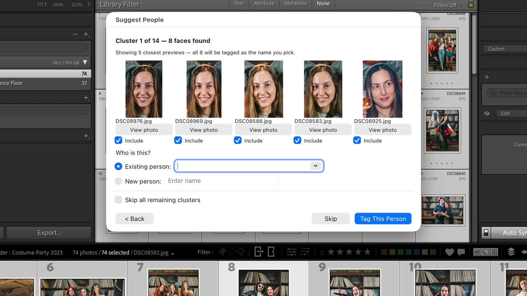
Task: Filter by flagged photos in filmstrip bar
Action: click(x=222, y=252)
